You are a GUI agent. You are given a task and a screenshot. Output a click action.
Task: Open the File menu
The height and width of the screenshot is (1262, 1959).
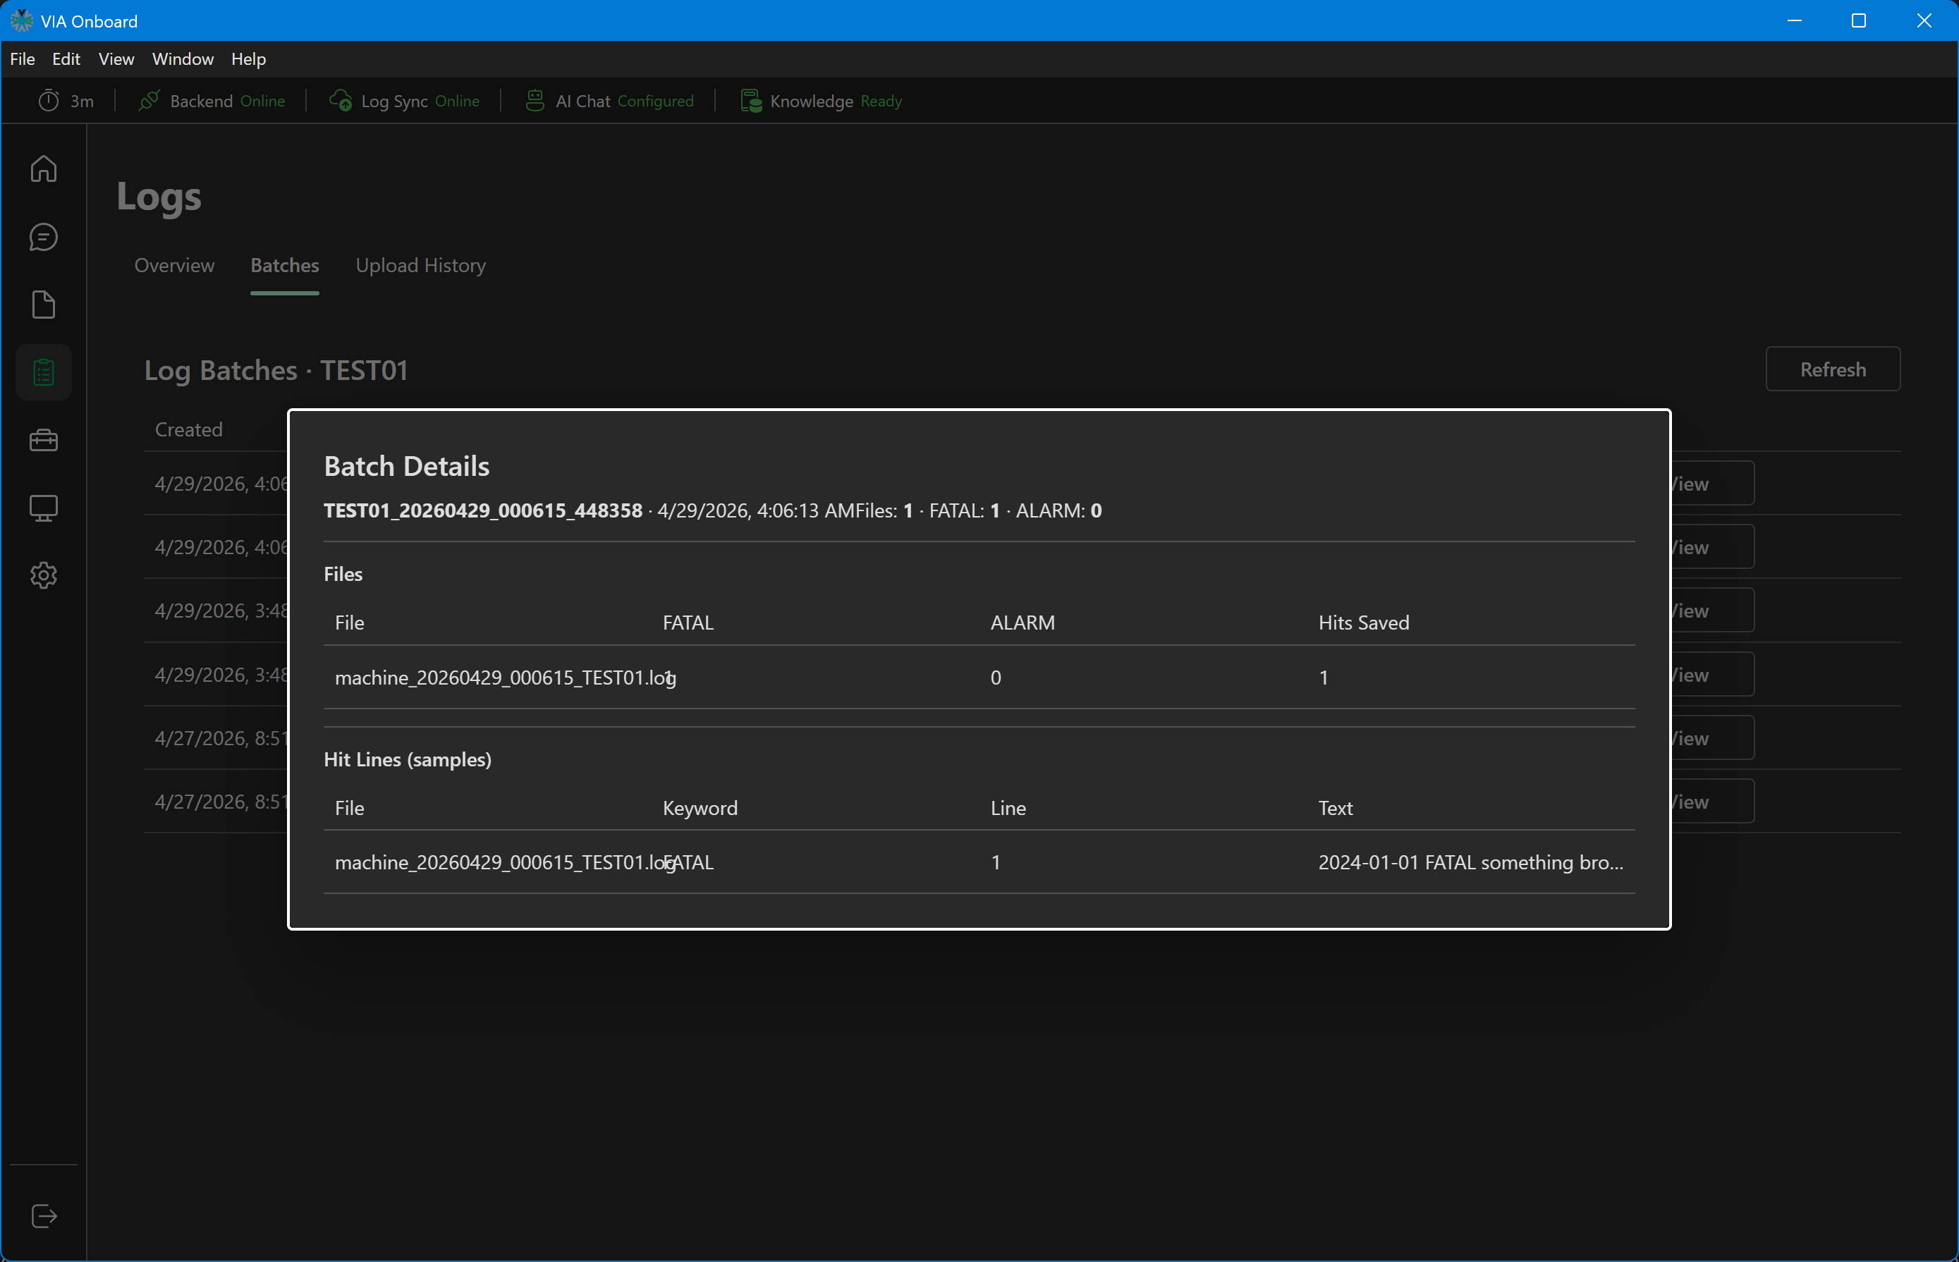[22, 59]
